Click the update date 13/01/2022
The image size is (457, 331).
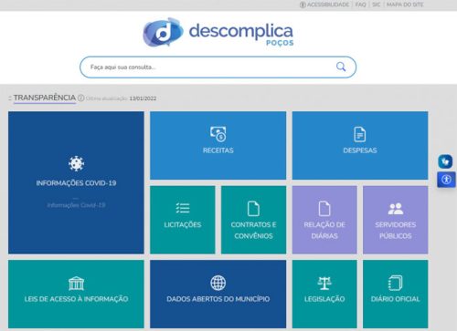(x=143, y=98)
